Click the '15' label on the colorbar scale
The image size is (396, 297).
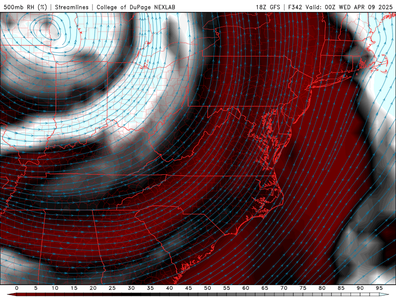[x=74, y=288]
